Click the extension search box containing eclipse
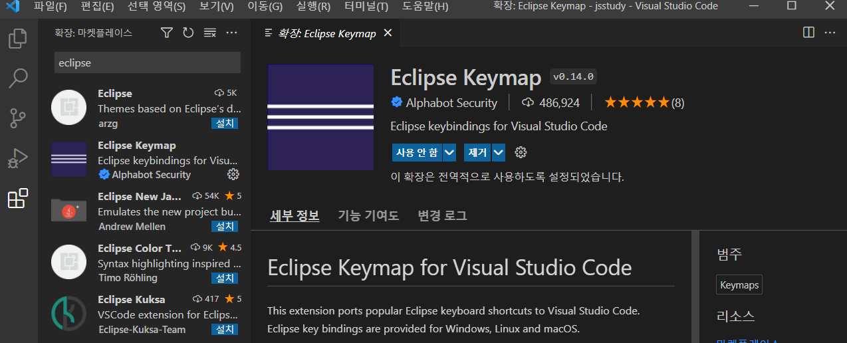The height and width of the screenshot is (343, 847). click(x=147, y=63)
